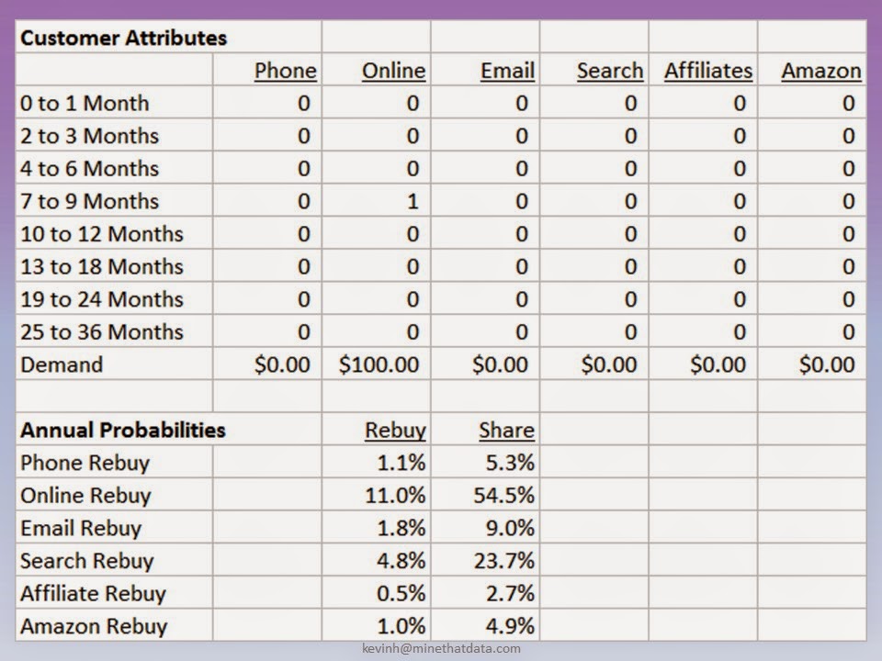Select the Search Rebuy share 23.7% cell

click(x=485, y=560)
